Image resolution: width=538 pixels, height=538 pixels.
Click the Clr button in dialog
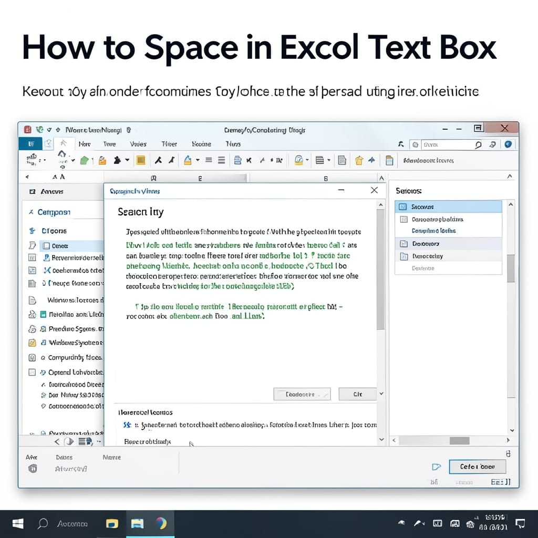[x=357, y=394]
